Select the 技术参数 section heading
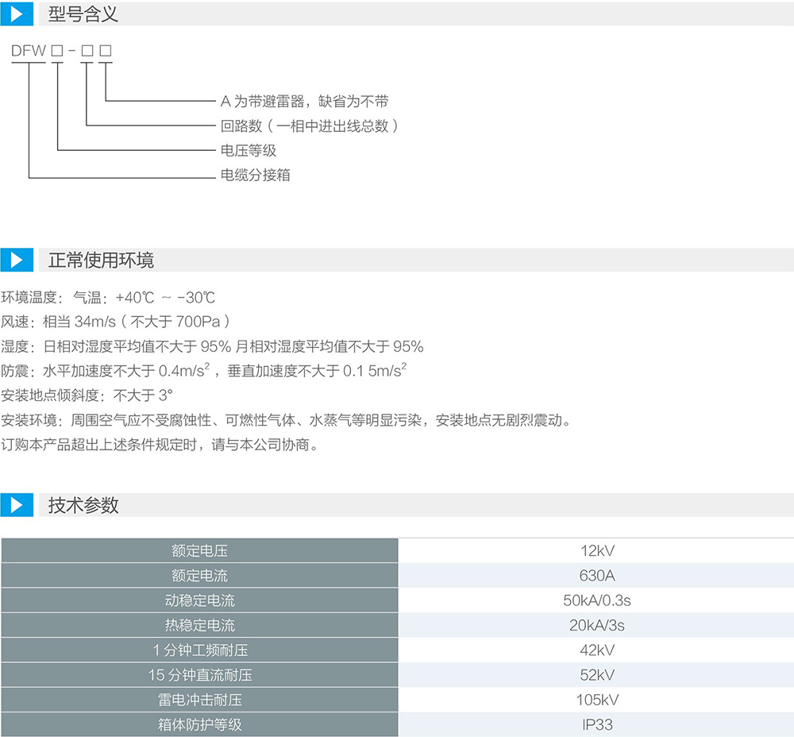794x737 pixels. (83, 505)
